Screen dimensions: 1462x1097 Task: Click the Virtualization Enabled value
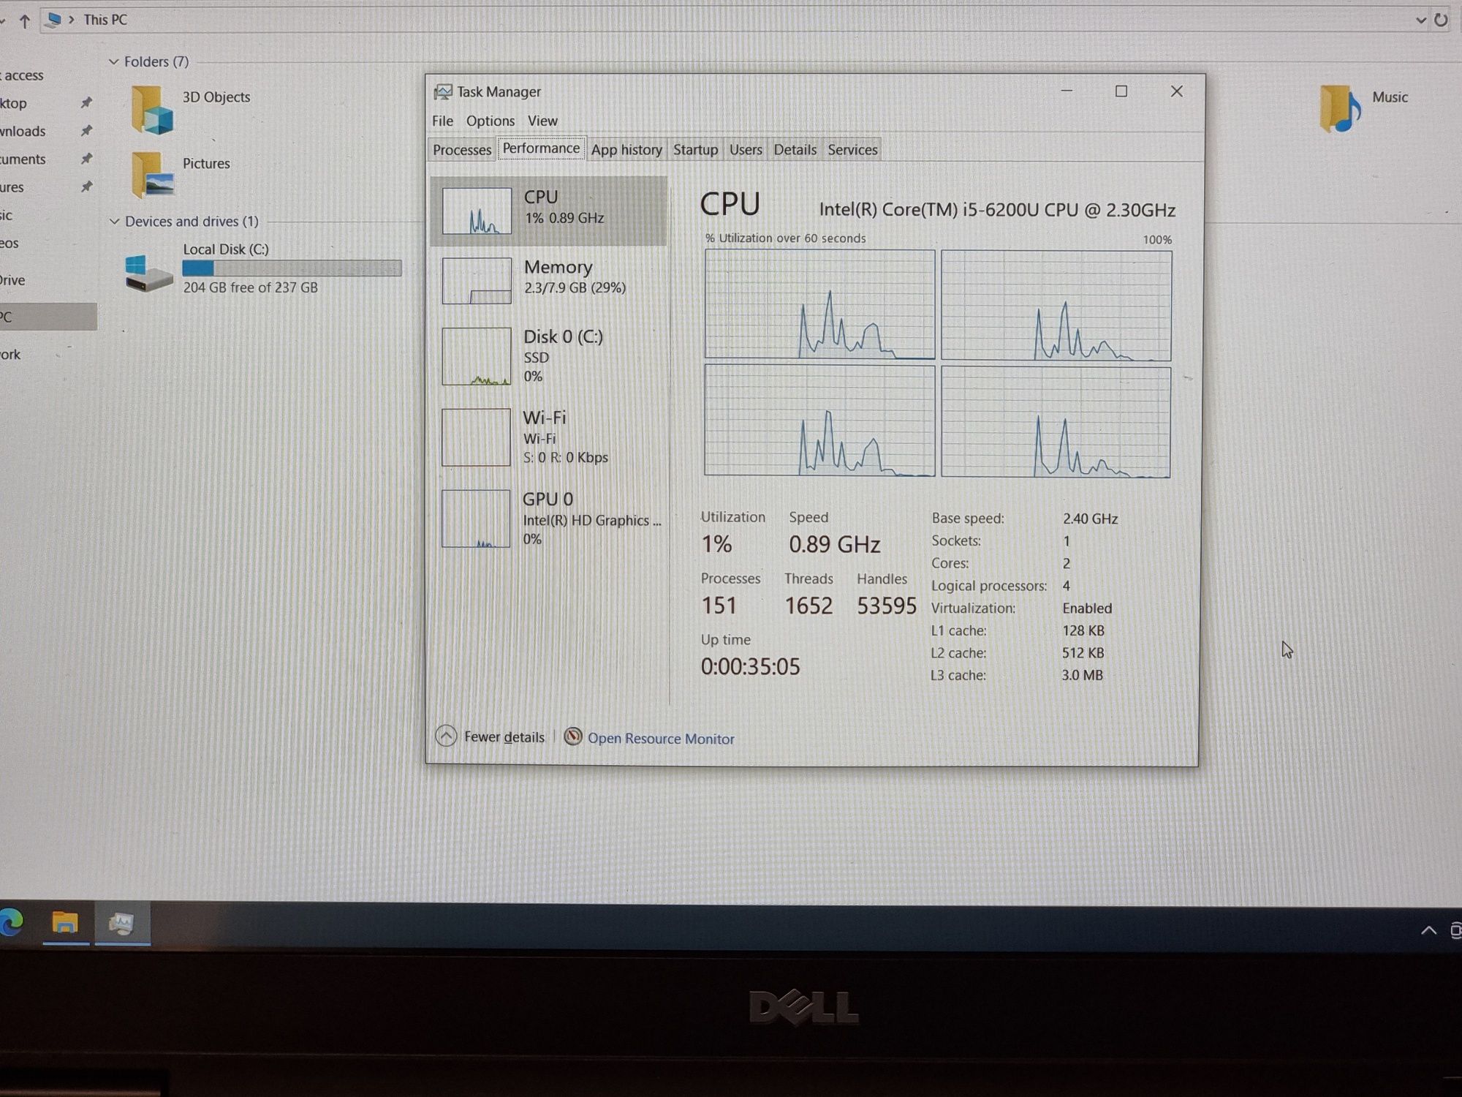tap(1087, 608)
